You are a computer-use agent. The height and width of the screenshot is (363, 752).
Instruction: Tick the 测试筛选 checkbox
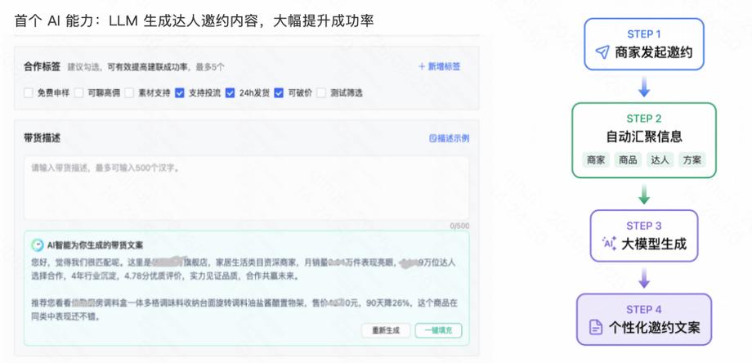[x=321, y=93]
